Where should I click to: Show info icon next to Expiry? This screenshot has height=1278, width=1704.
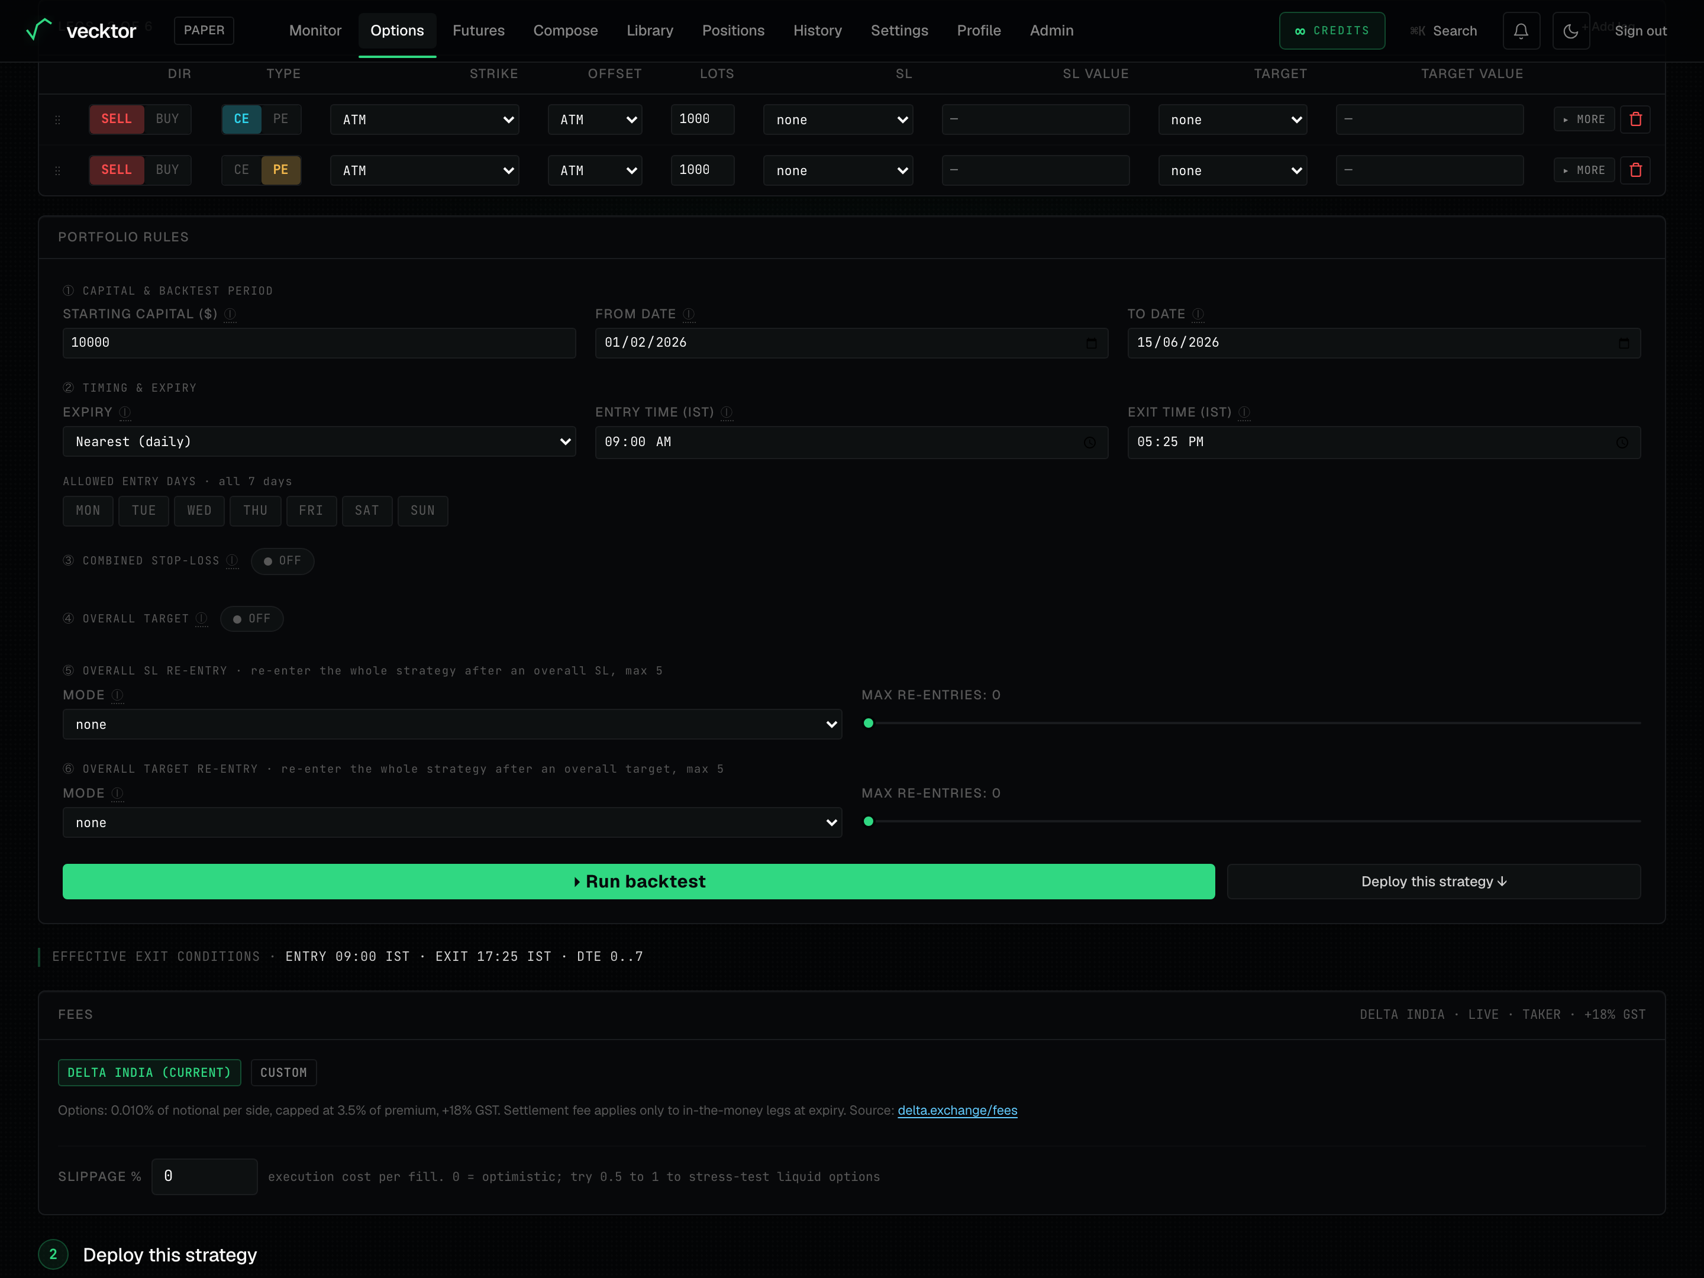pos(125,413)
